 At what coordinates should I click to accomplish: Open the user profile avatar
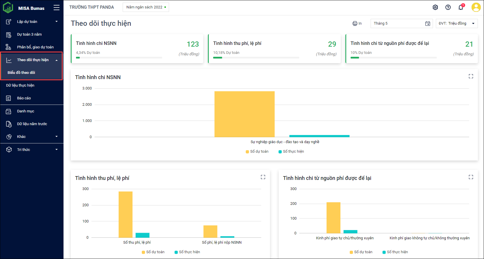click(476, 7)
